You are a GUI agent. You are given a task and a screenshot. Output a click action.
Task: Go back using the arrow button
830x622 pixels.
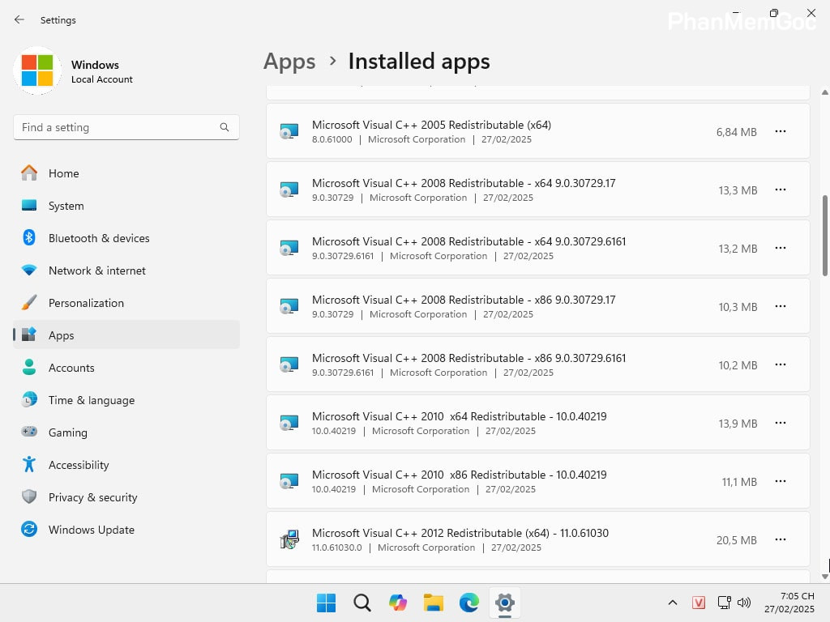19,19
